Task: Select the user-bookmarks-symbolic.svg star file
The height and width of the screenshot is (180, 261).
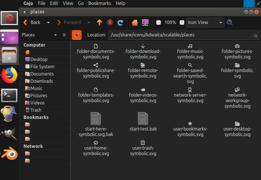Action: pos(190,129)
